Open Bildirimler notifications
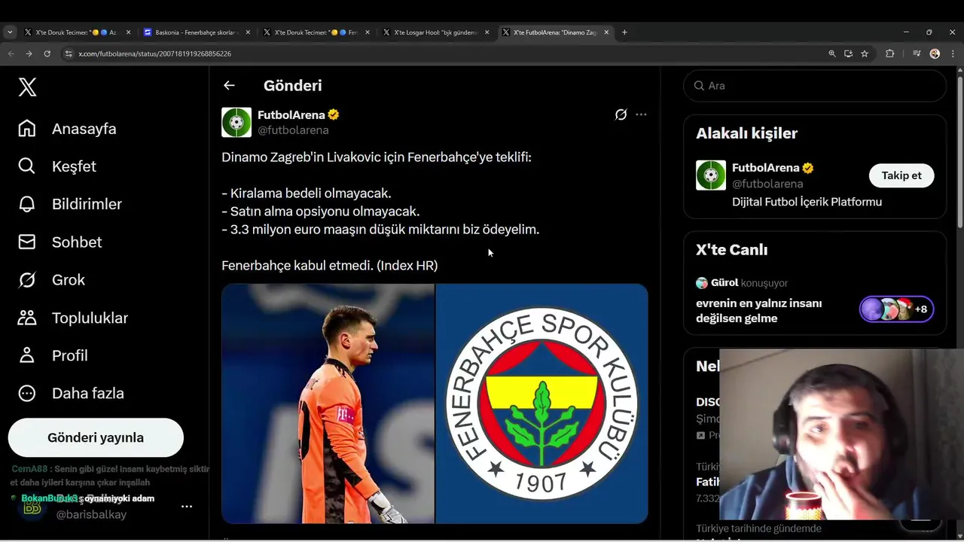 coord(70,204)
